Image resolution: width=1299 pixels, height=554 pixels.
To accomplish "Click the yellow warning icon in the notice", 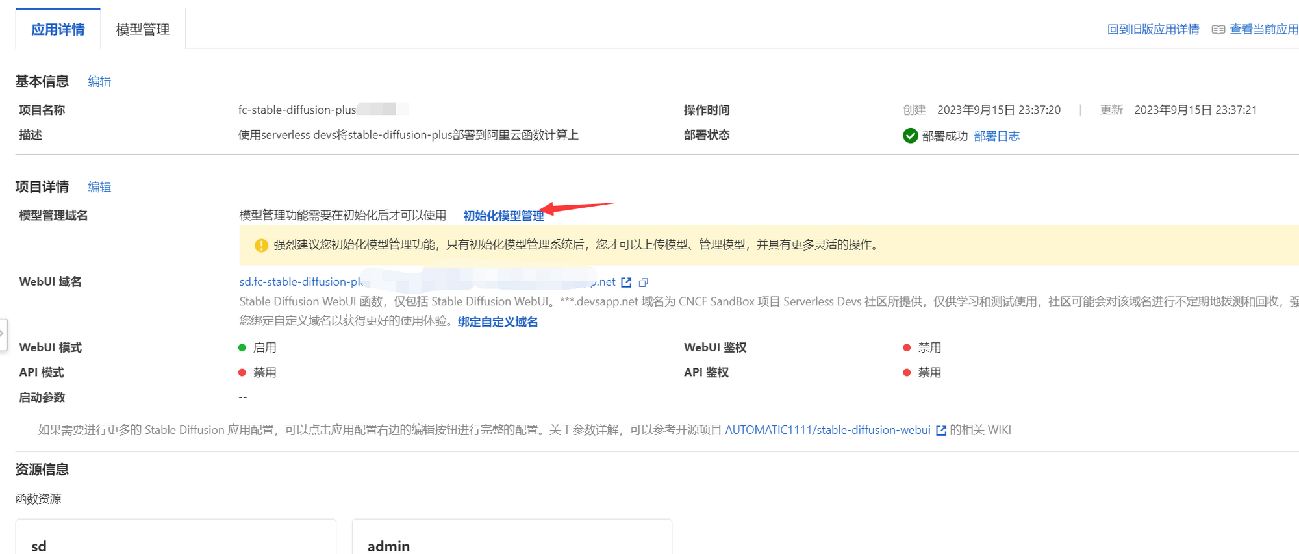I will [261, 245].
